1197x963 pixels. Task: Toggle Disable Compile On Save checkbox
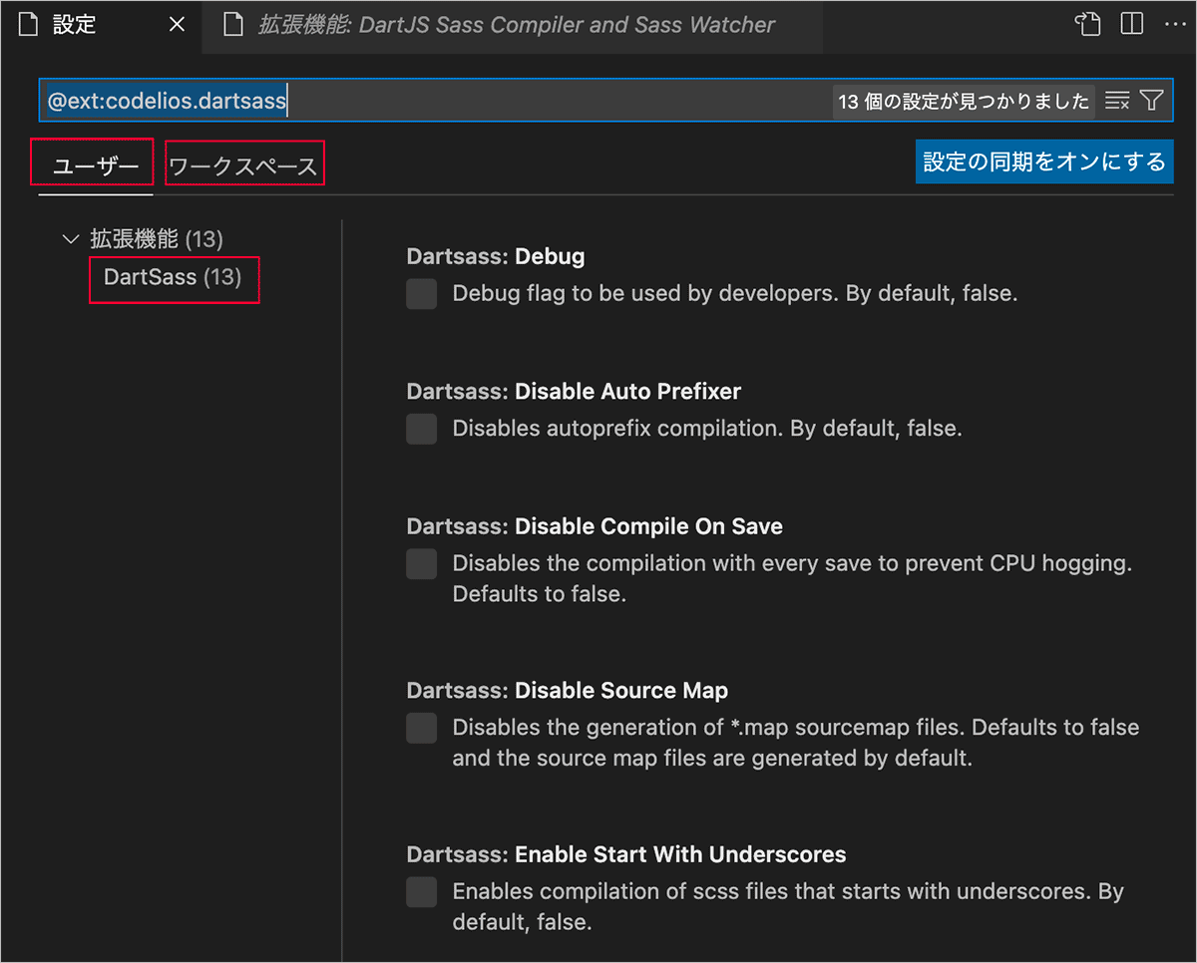421,563
